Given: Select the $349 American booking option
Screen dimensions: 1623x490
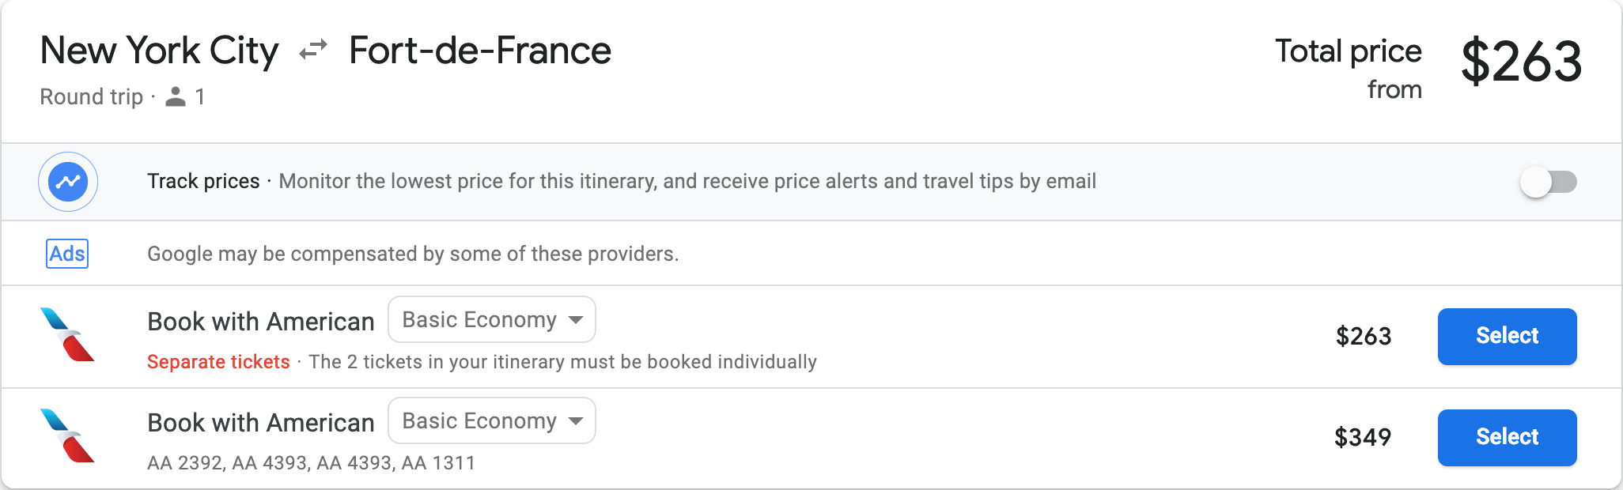Looking at the screenshot, I should [1507, 438].
